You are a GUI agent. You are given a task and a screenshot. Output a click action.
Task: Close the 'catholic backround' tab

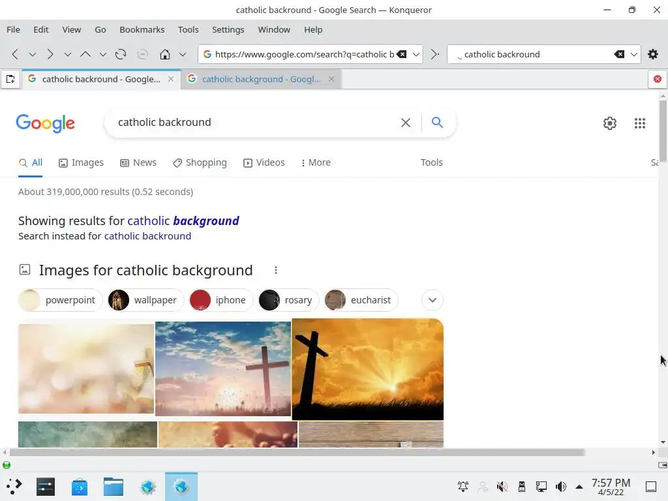point(171,79)
